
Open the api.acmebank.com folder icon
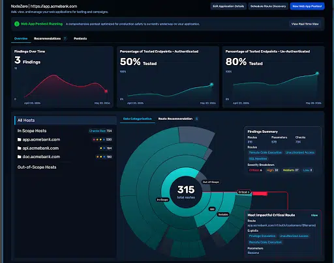pos(20,148)
